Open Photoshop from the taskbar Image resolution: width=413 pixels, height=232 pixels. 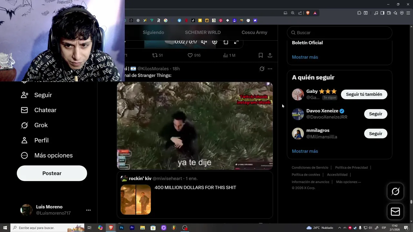[x=121, y=228]
